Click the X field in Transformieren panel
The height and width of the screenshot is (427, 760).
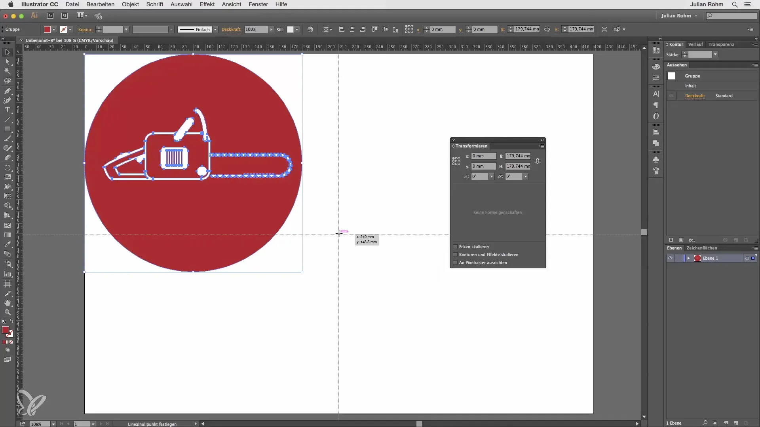coord(483,156)
